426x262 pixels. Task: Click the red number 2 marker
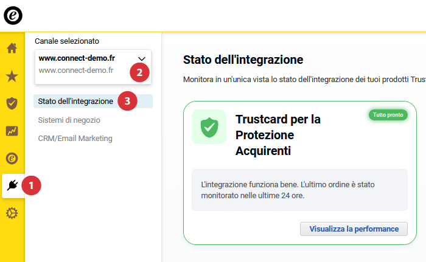139,72
